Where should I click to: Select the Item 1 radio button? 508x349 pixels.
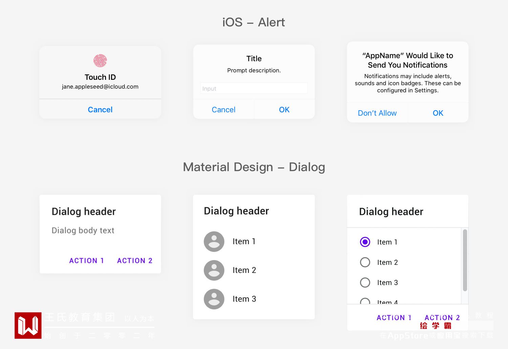click(x=365, y=242)
